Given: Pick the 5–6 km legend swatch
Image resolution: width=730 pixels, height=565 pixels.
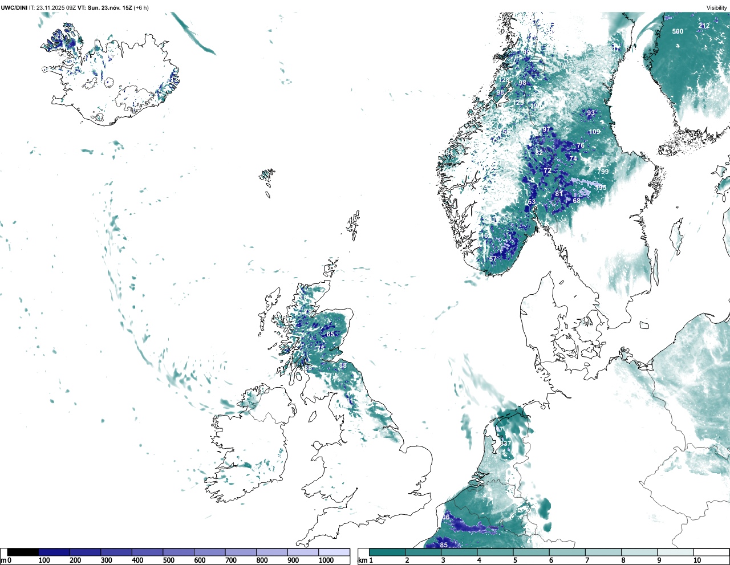Looking at the screenshot, I should tap(531, 552).
